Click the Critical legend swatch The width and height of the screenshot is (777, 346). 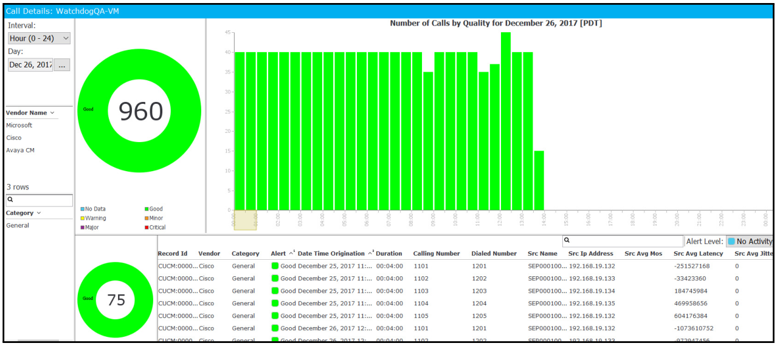coord(147,228)
